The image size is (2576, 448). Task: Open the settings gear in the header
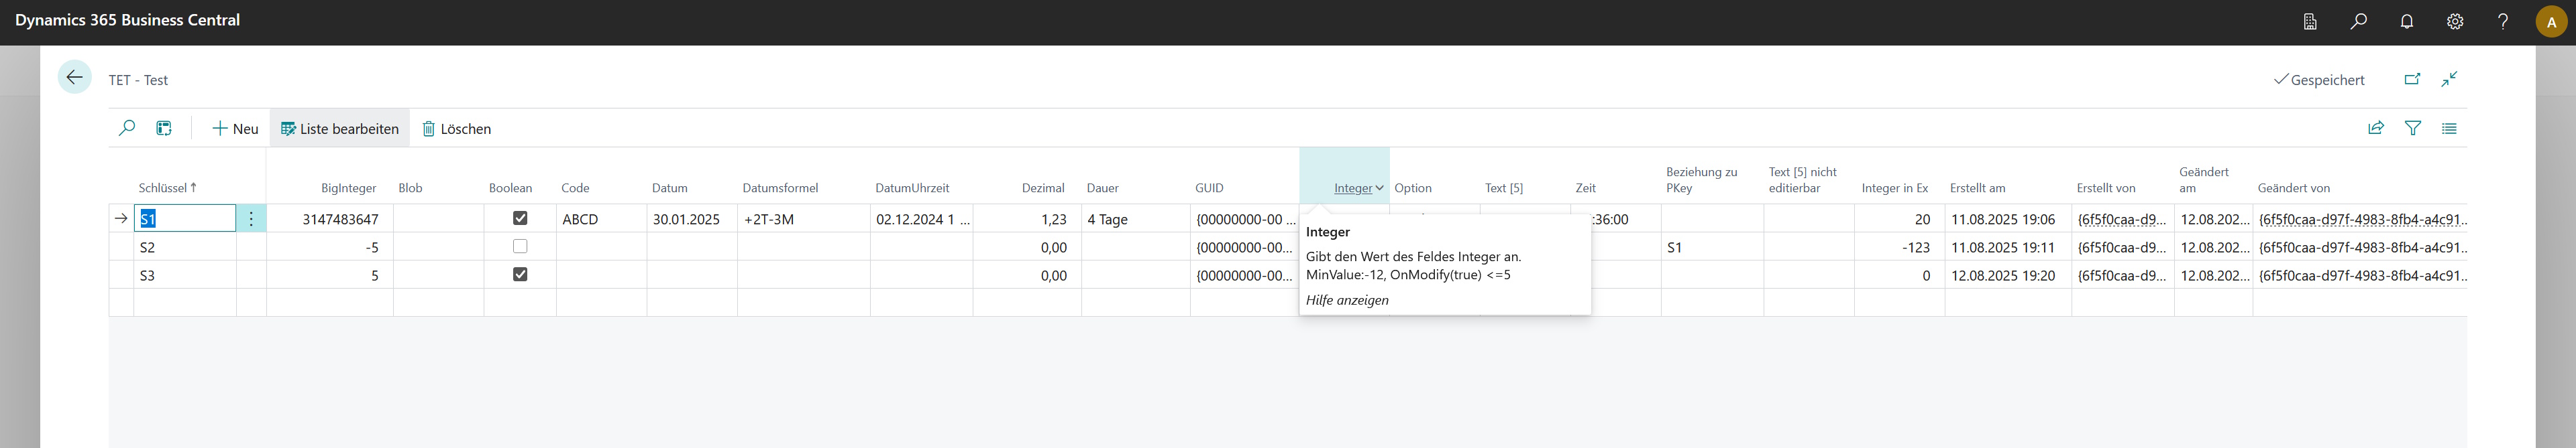2455,22
